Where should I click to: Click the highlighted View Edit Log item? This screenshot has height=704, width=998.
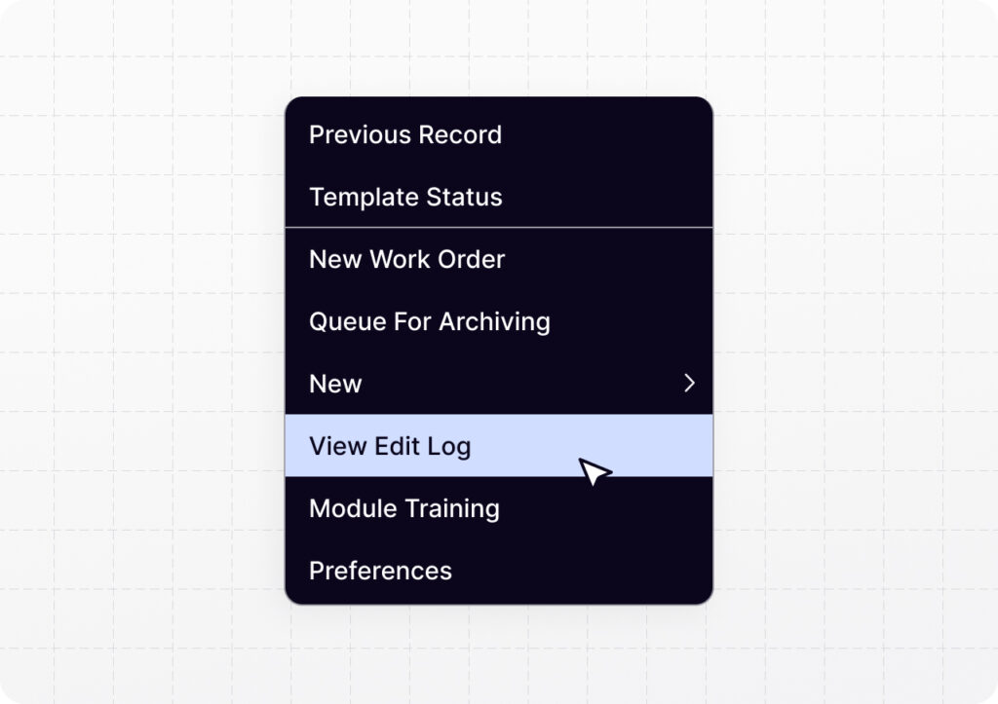pyautogui.click(x=390, y=447)
